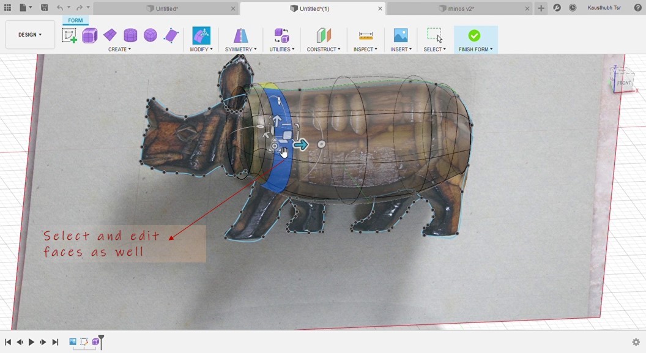
Task: Select the canvas image feature in timeline
Action: (73, 341)
